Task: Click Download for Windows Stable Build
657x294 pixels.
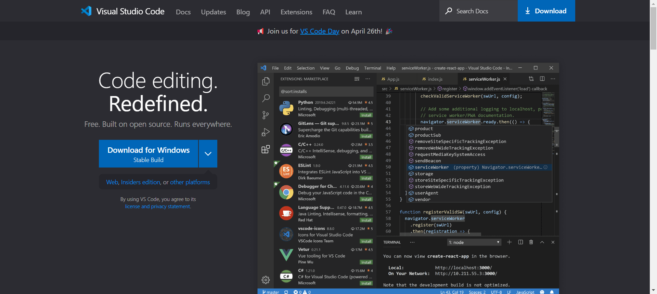Action: pyautogui.click(x=149, y=154)
